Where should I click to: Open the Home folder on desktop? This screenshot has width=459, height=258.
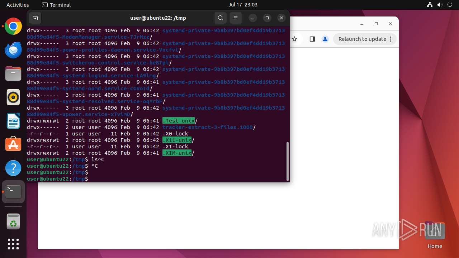tap(435, 235)
